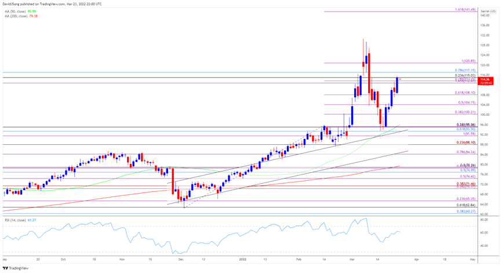The width and height of the screenshot is (502, 273).
Task: Select the 1(91.59) Fibonacci label
Action: pos(470,134)
